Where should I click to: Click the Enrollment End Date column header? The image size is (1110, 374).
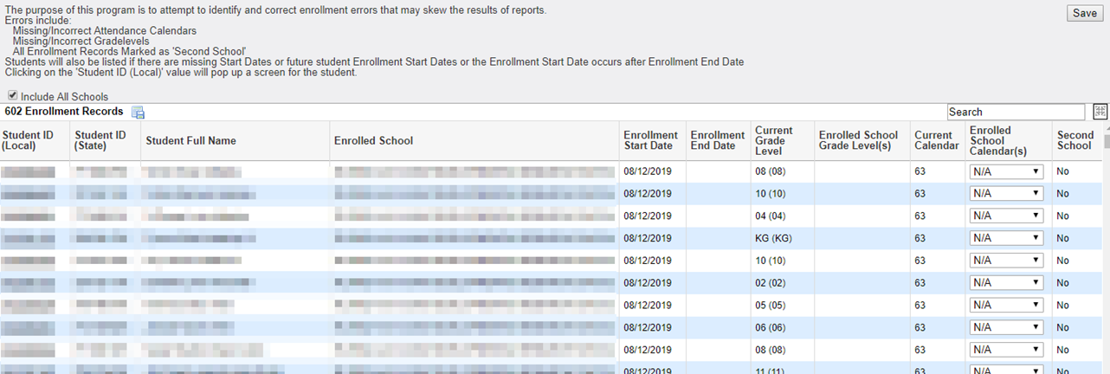point(717,141)
